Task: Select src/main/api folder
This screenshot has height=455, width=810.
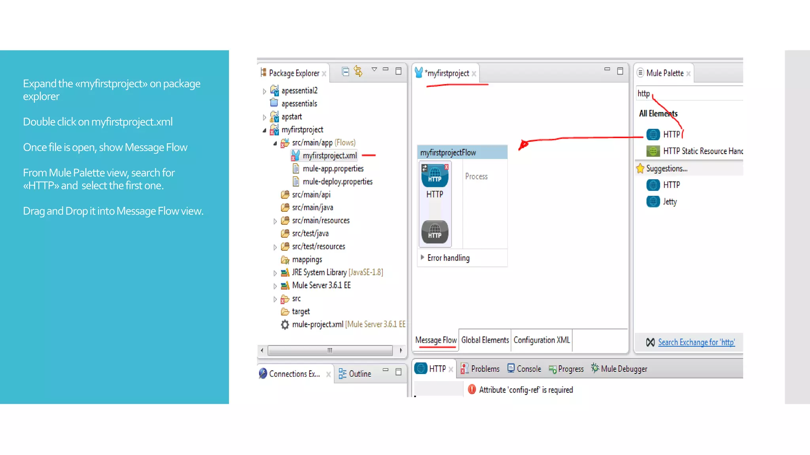Action: click(x=311, y=195)
